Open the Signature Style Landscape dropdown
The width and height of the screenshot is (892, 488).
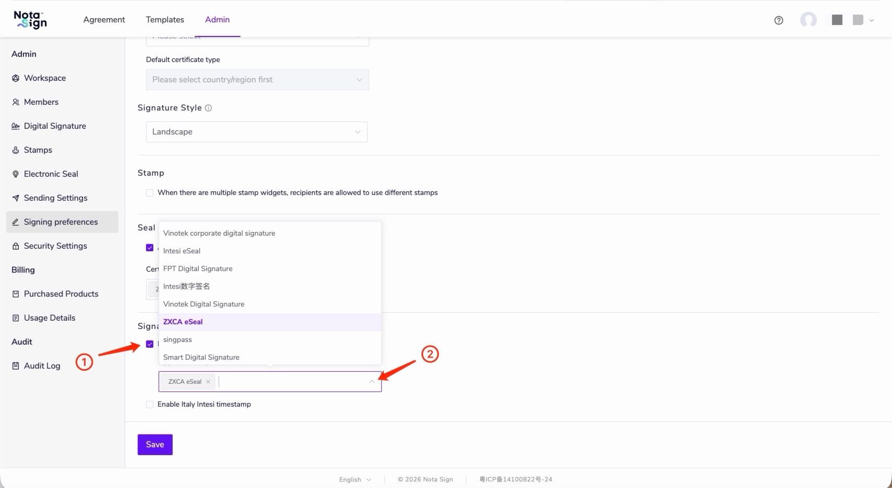click(257, 132)
